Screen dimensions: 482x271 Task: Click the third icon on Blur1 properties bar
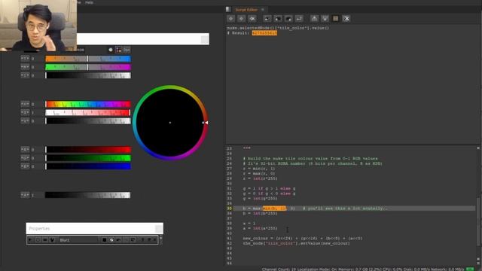click(45, 239)
